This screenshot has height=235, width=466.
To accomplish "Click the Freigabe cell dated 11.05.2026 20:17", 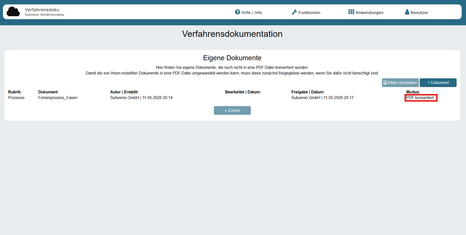I will pos(322,98).
